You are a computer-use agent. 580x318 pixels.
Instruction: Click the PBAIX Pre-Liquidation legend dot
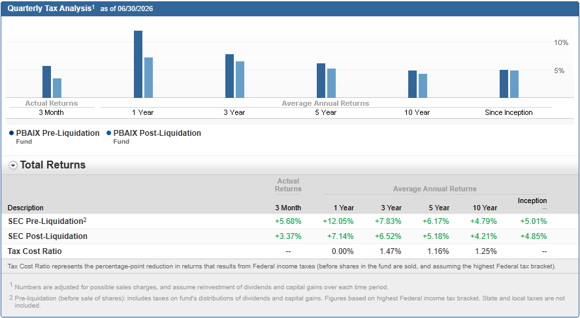[11, 133]
